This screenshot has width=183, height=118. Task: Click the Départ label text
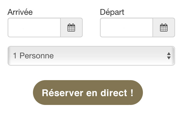[x=112, y=12]
